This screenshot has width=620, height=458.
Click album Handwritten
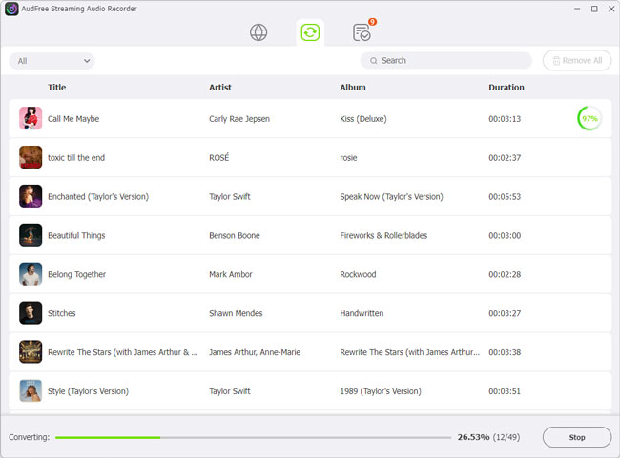[x=362, y=313]
